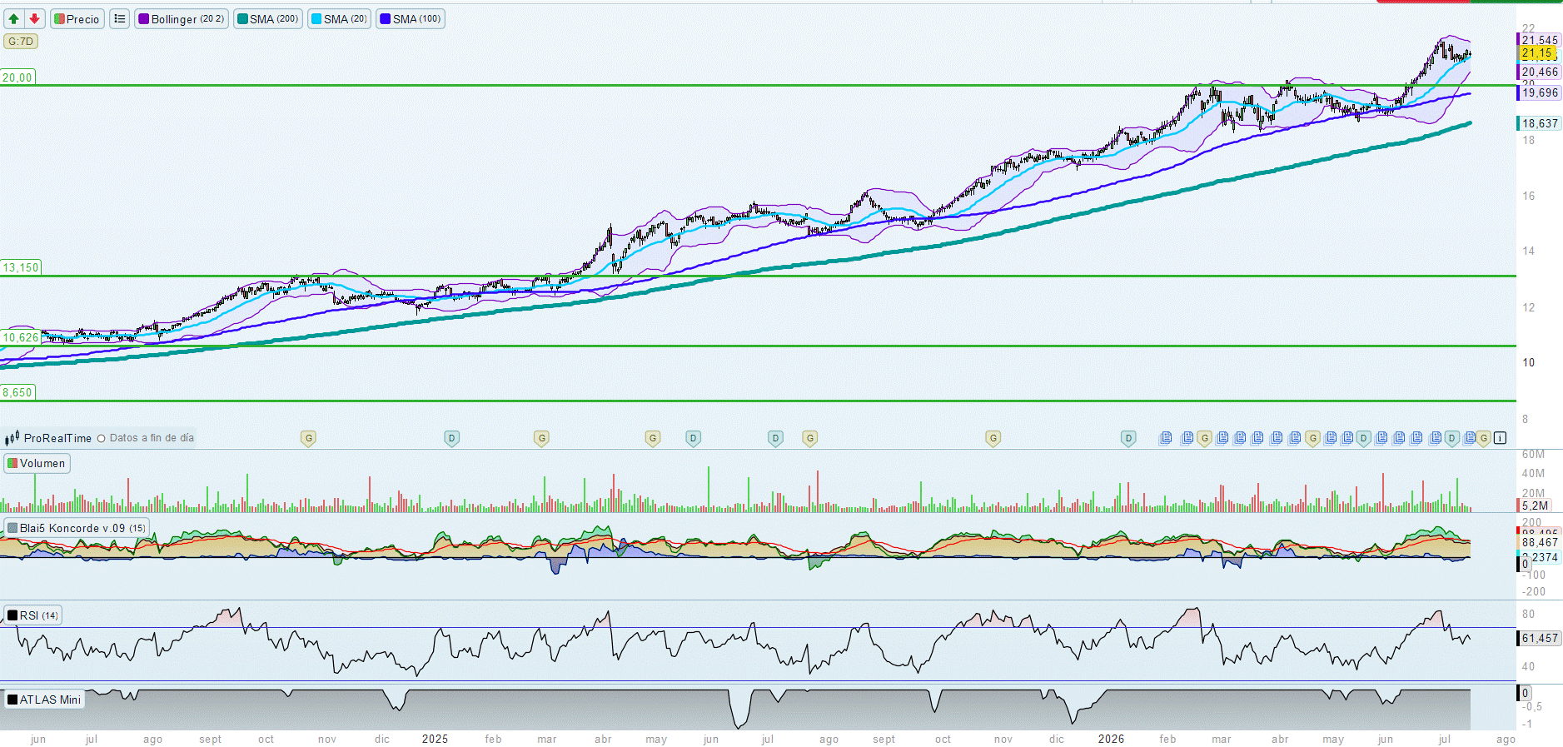
Task: Click the G marker just before August 2025
Action: (x=809, y=438)
